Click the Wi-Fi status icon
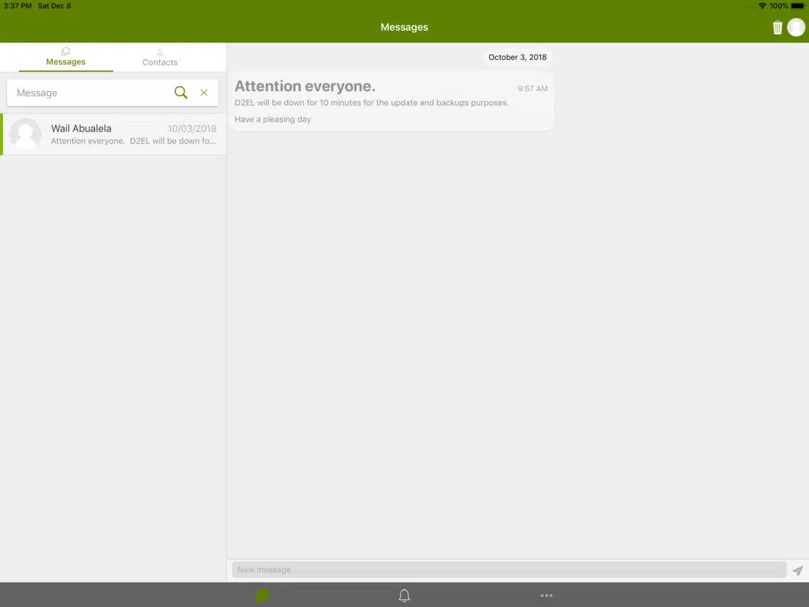This screenshot has width=809, height=607. tap(762, 6)
